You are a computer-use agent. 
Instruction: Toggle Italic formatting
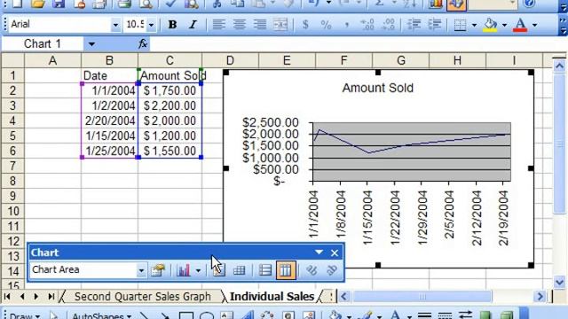pos(193,25)
